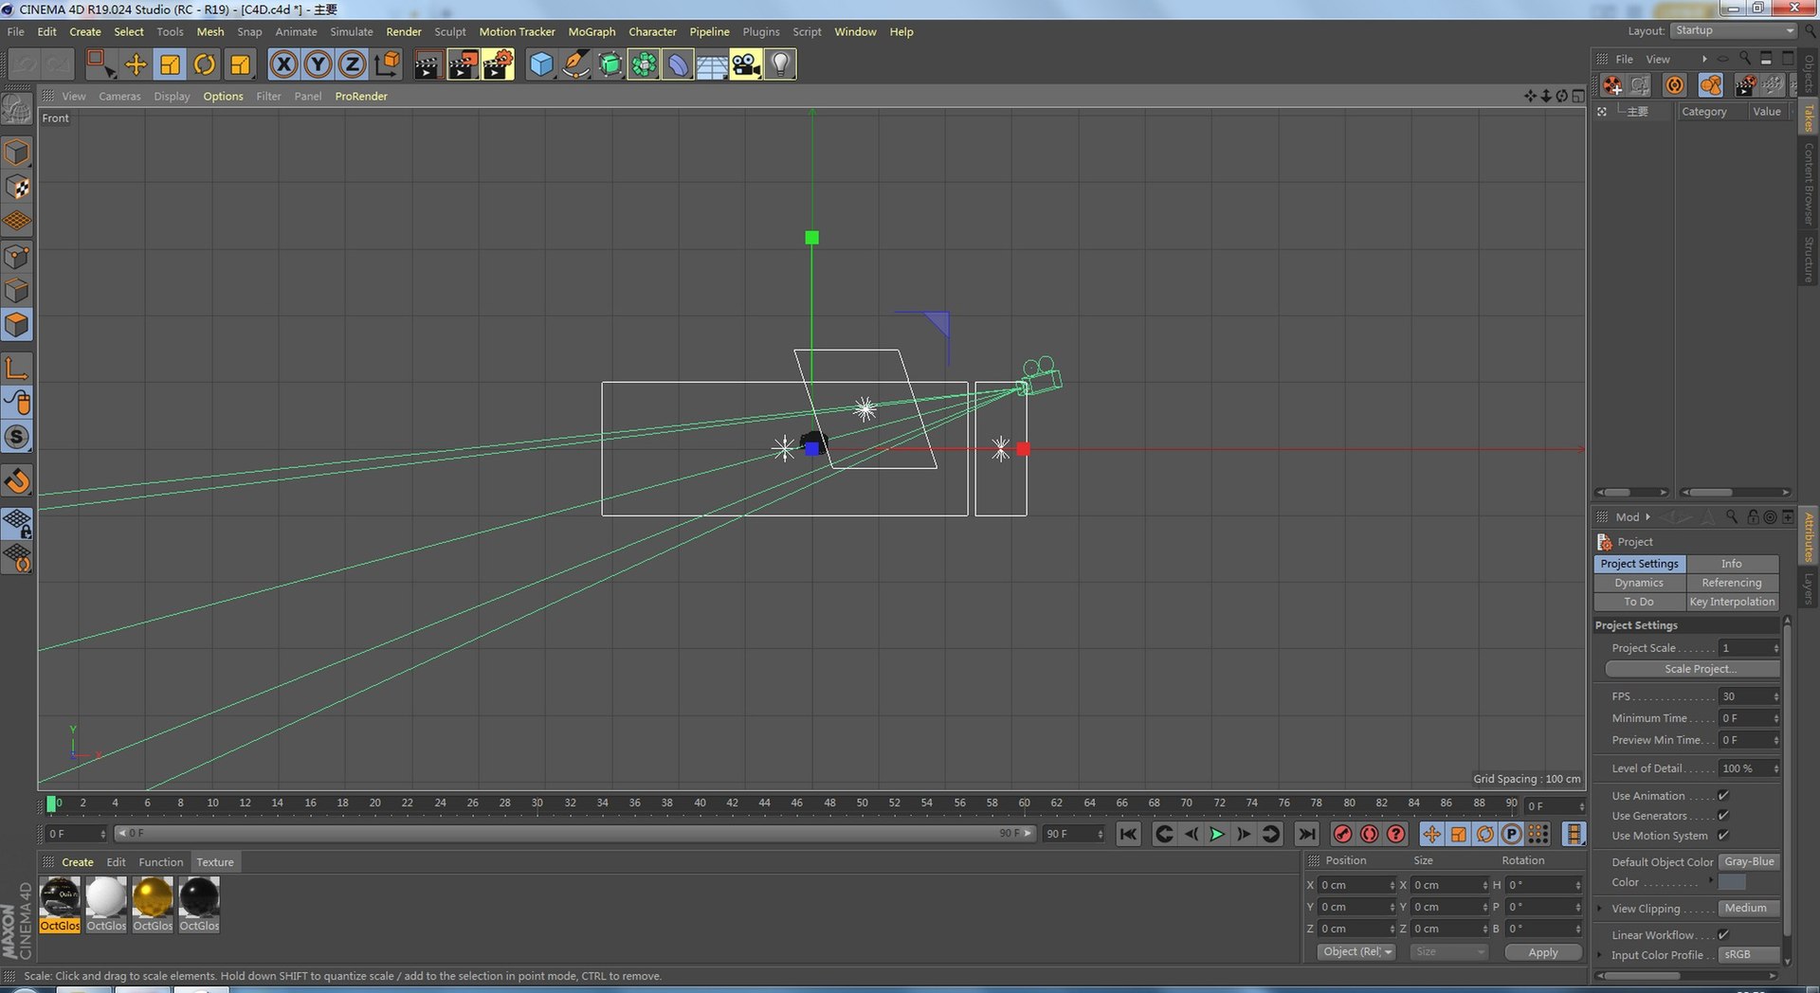Switch to Edges mode in left toolbar
Screen dimensions: 1820x993
pyautogui.click(x=17, y=290)
